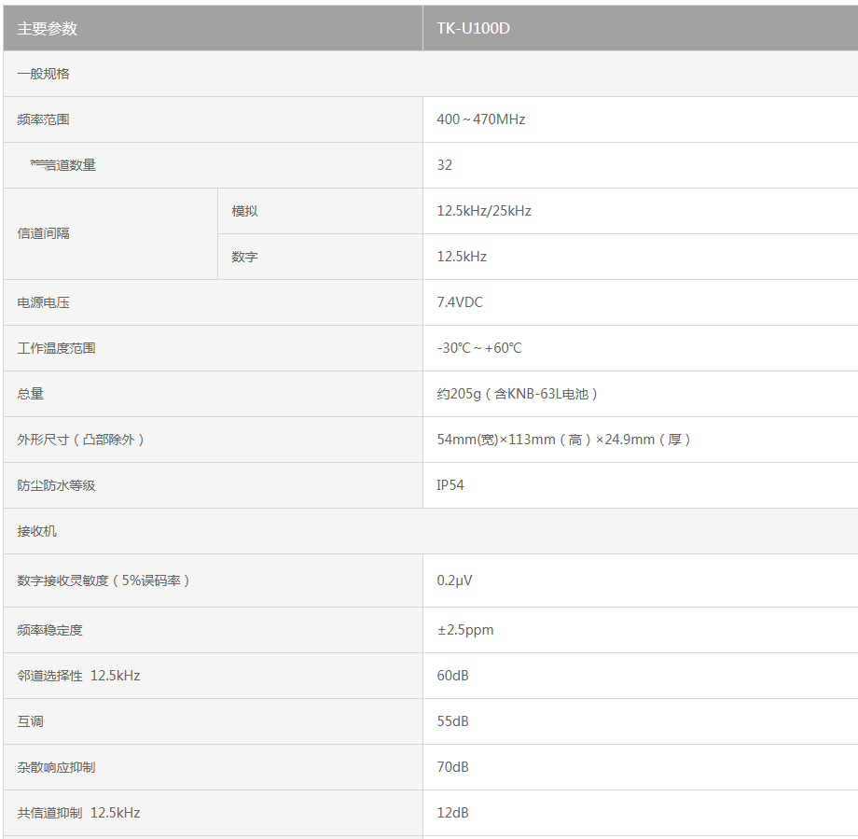Click the 主要参数 header cell

pos(213,28)
